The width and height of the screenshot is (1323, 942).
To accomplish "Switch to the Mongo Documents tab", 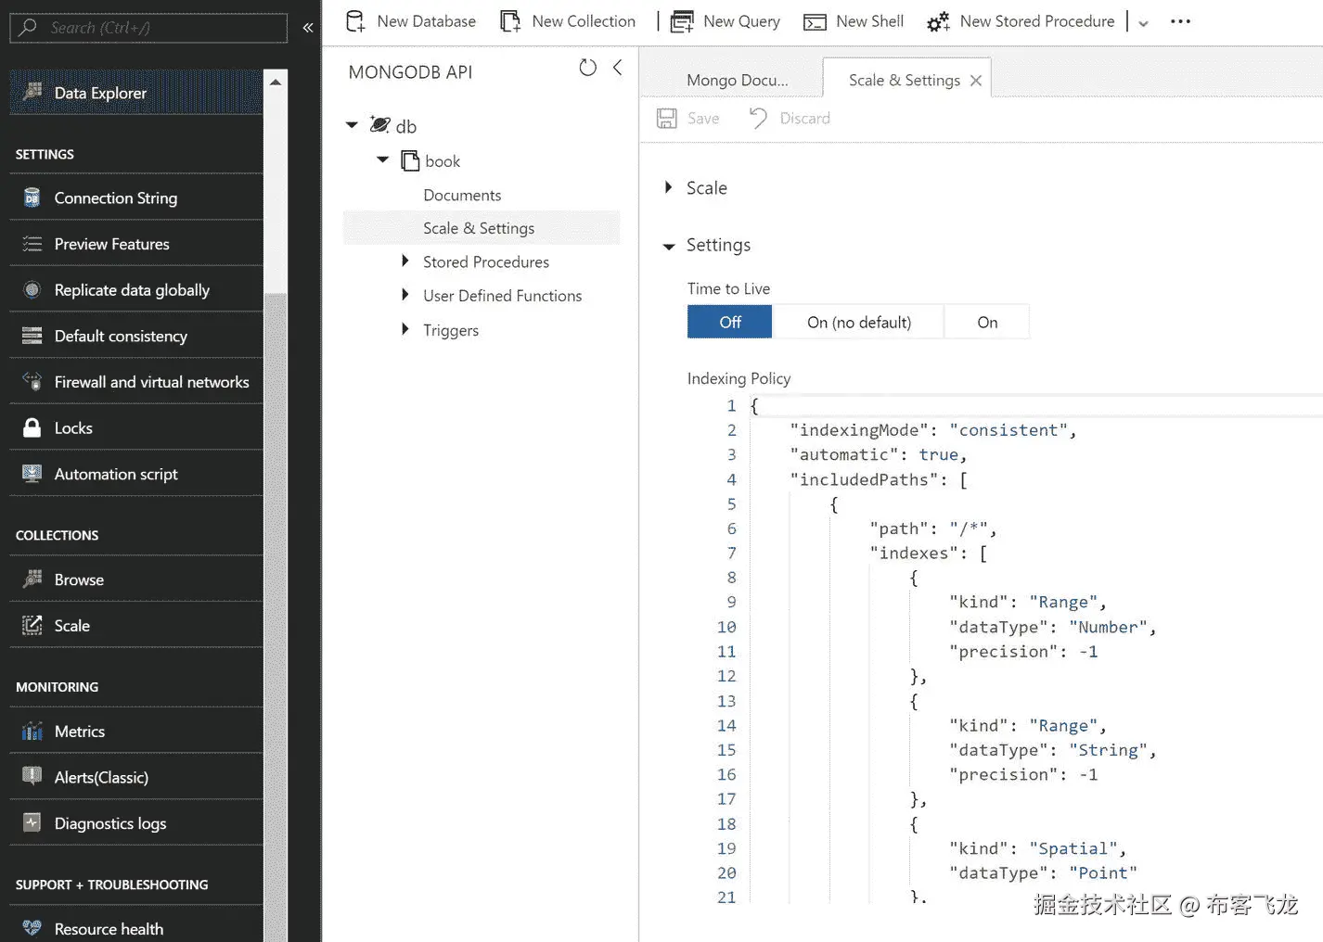I will pos(737,80).
